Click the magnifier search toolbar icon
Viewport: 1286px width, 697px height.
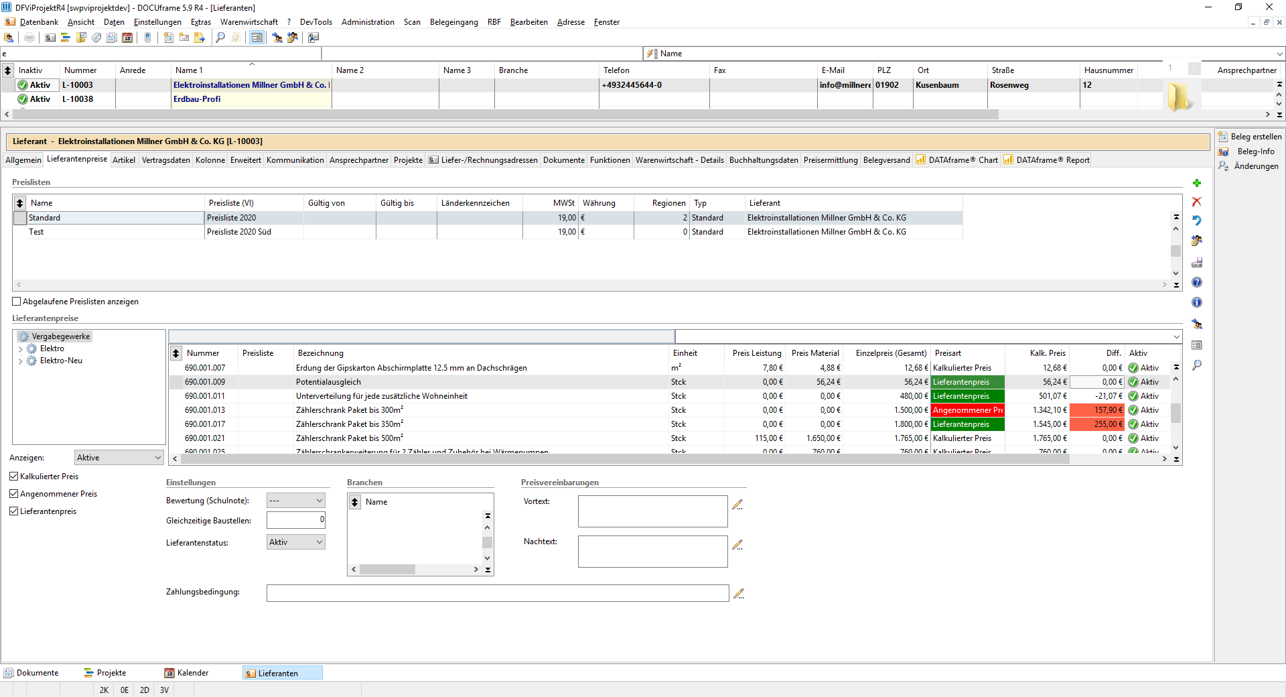(x=220, y=38)
